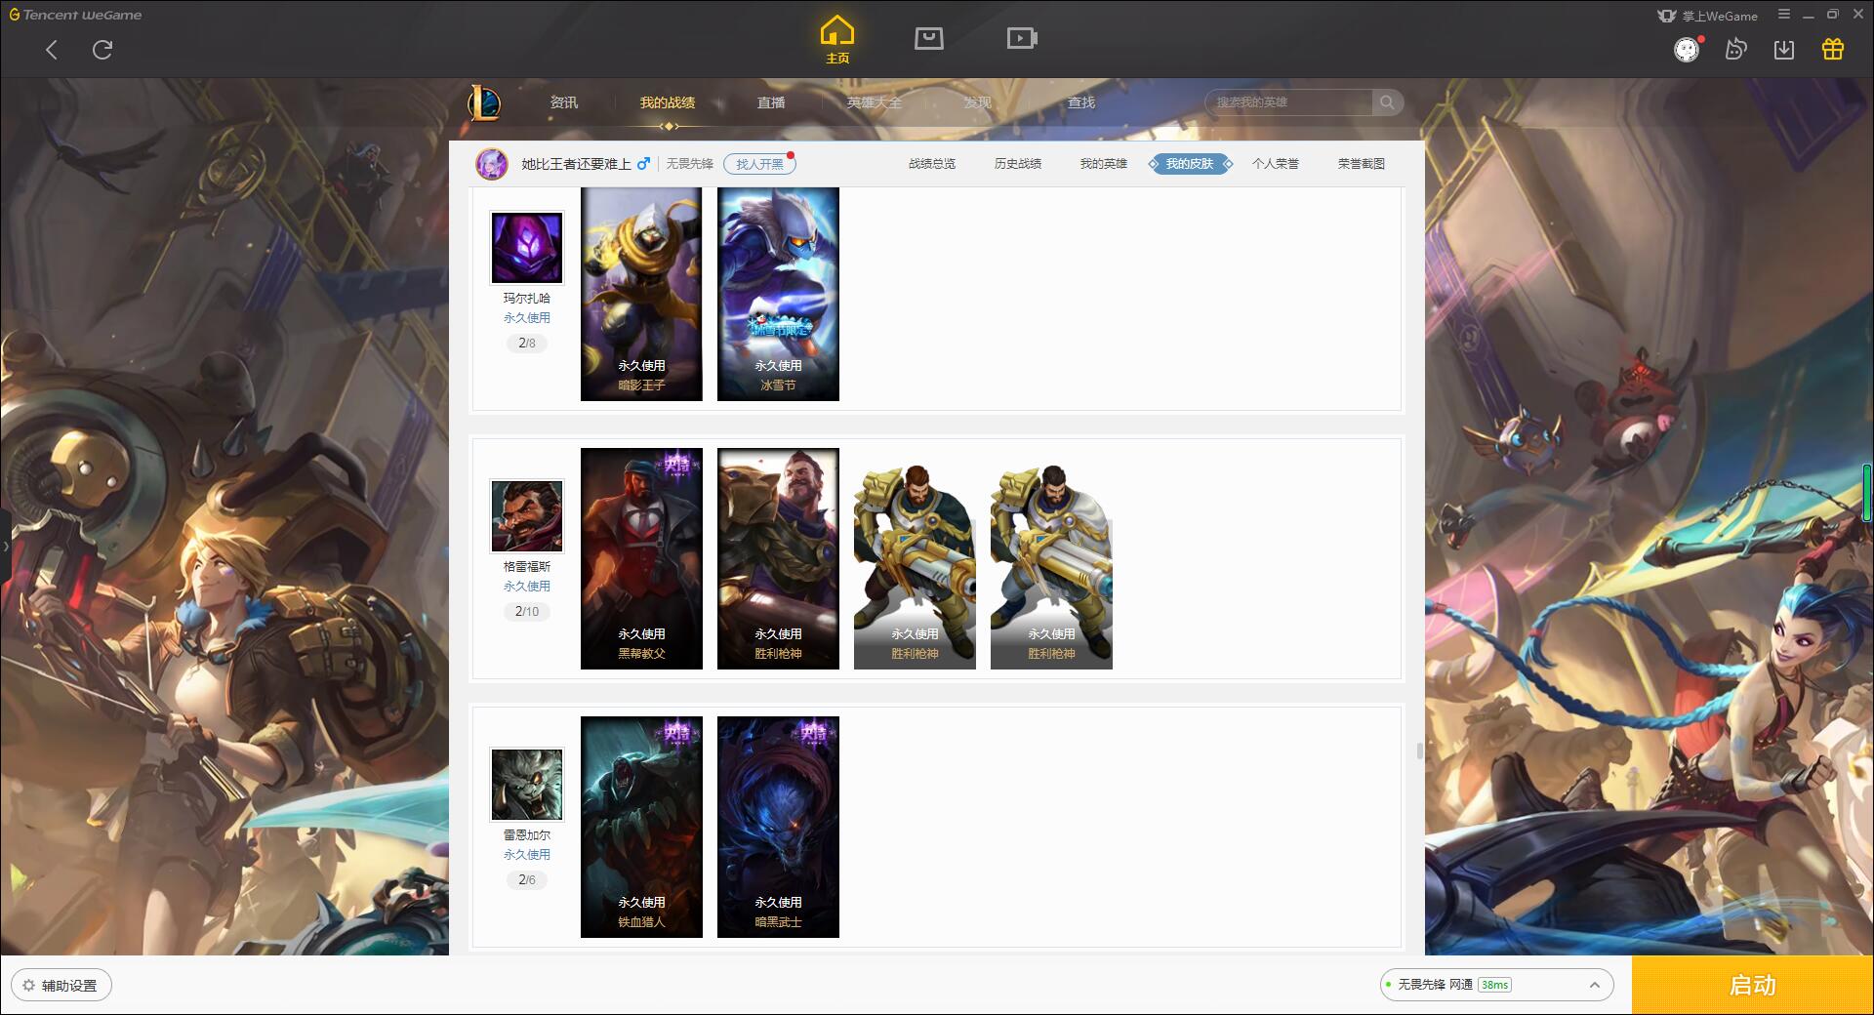Click the share/friends icon beside the avatar

1735,50
